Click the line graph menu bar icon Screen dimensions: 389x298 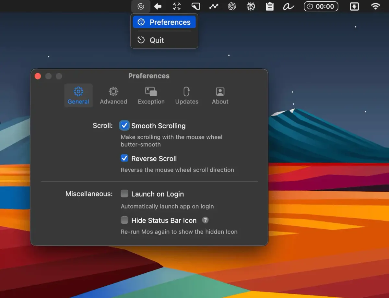213,6
